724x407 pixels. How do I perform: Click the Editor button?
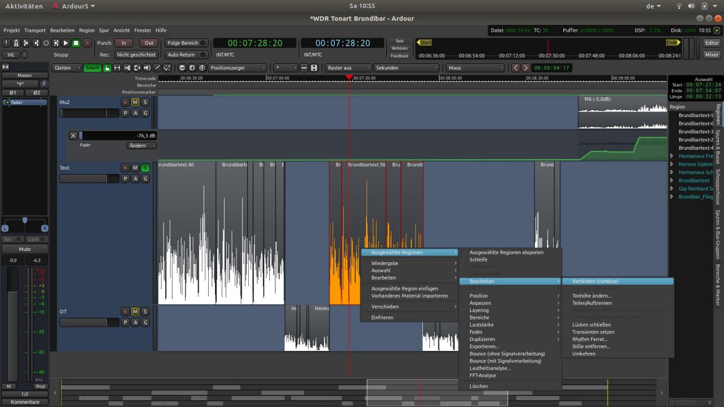click(712, 43)
